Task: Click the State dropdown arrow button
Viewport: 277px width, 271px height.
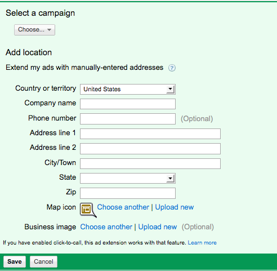Action: [170, 178]
